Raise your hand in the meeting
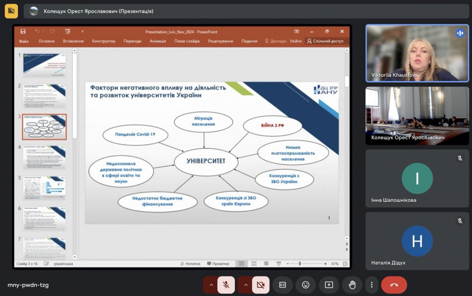This screenshot has width=472, height=296. pyautogui.click(x=352, y=285)
